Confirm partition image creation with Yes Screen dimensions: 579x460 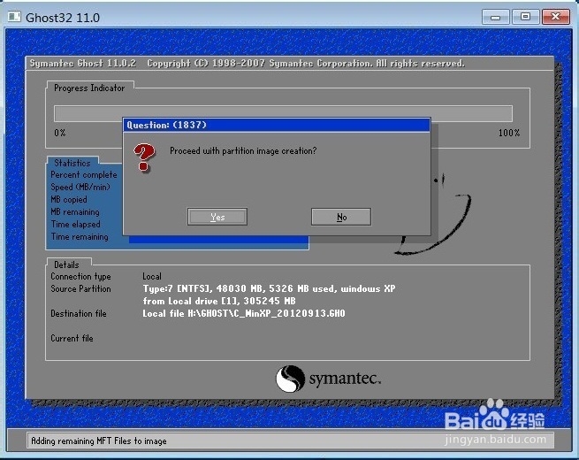[217, 217]
